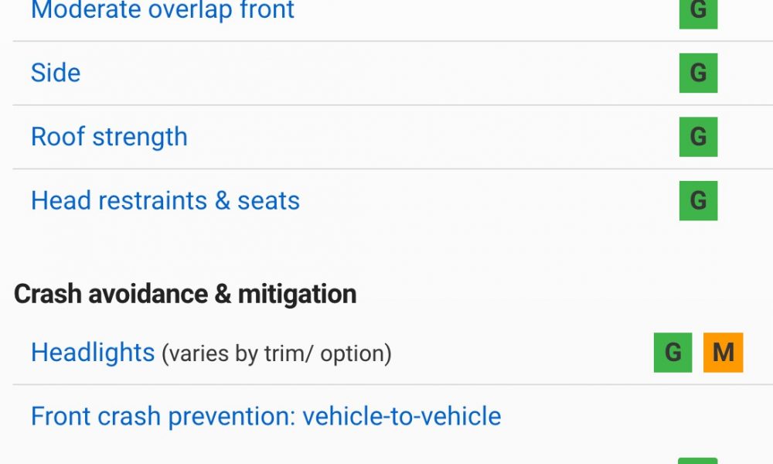This screenshot has height=464, width=773.
Task: Click the green G badge for Side
Action: [x=698, y=73]
